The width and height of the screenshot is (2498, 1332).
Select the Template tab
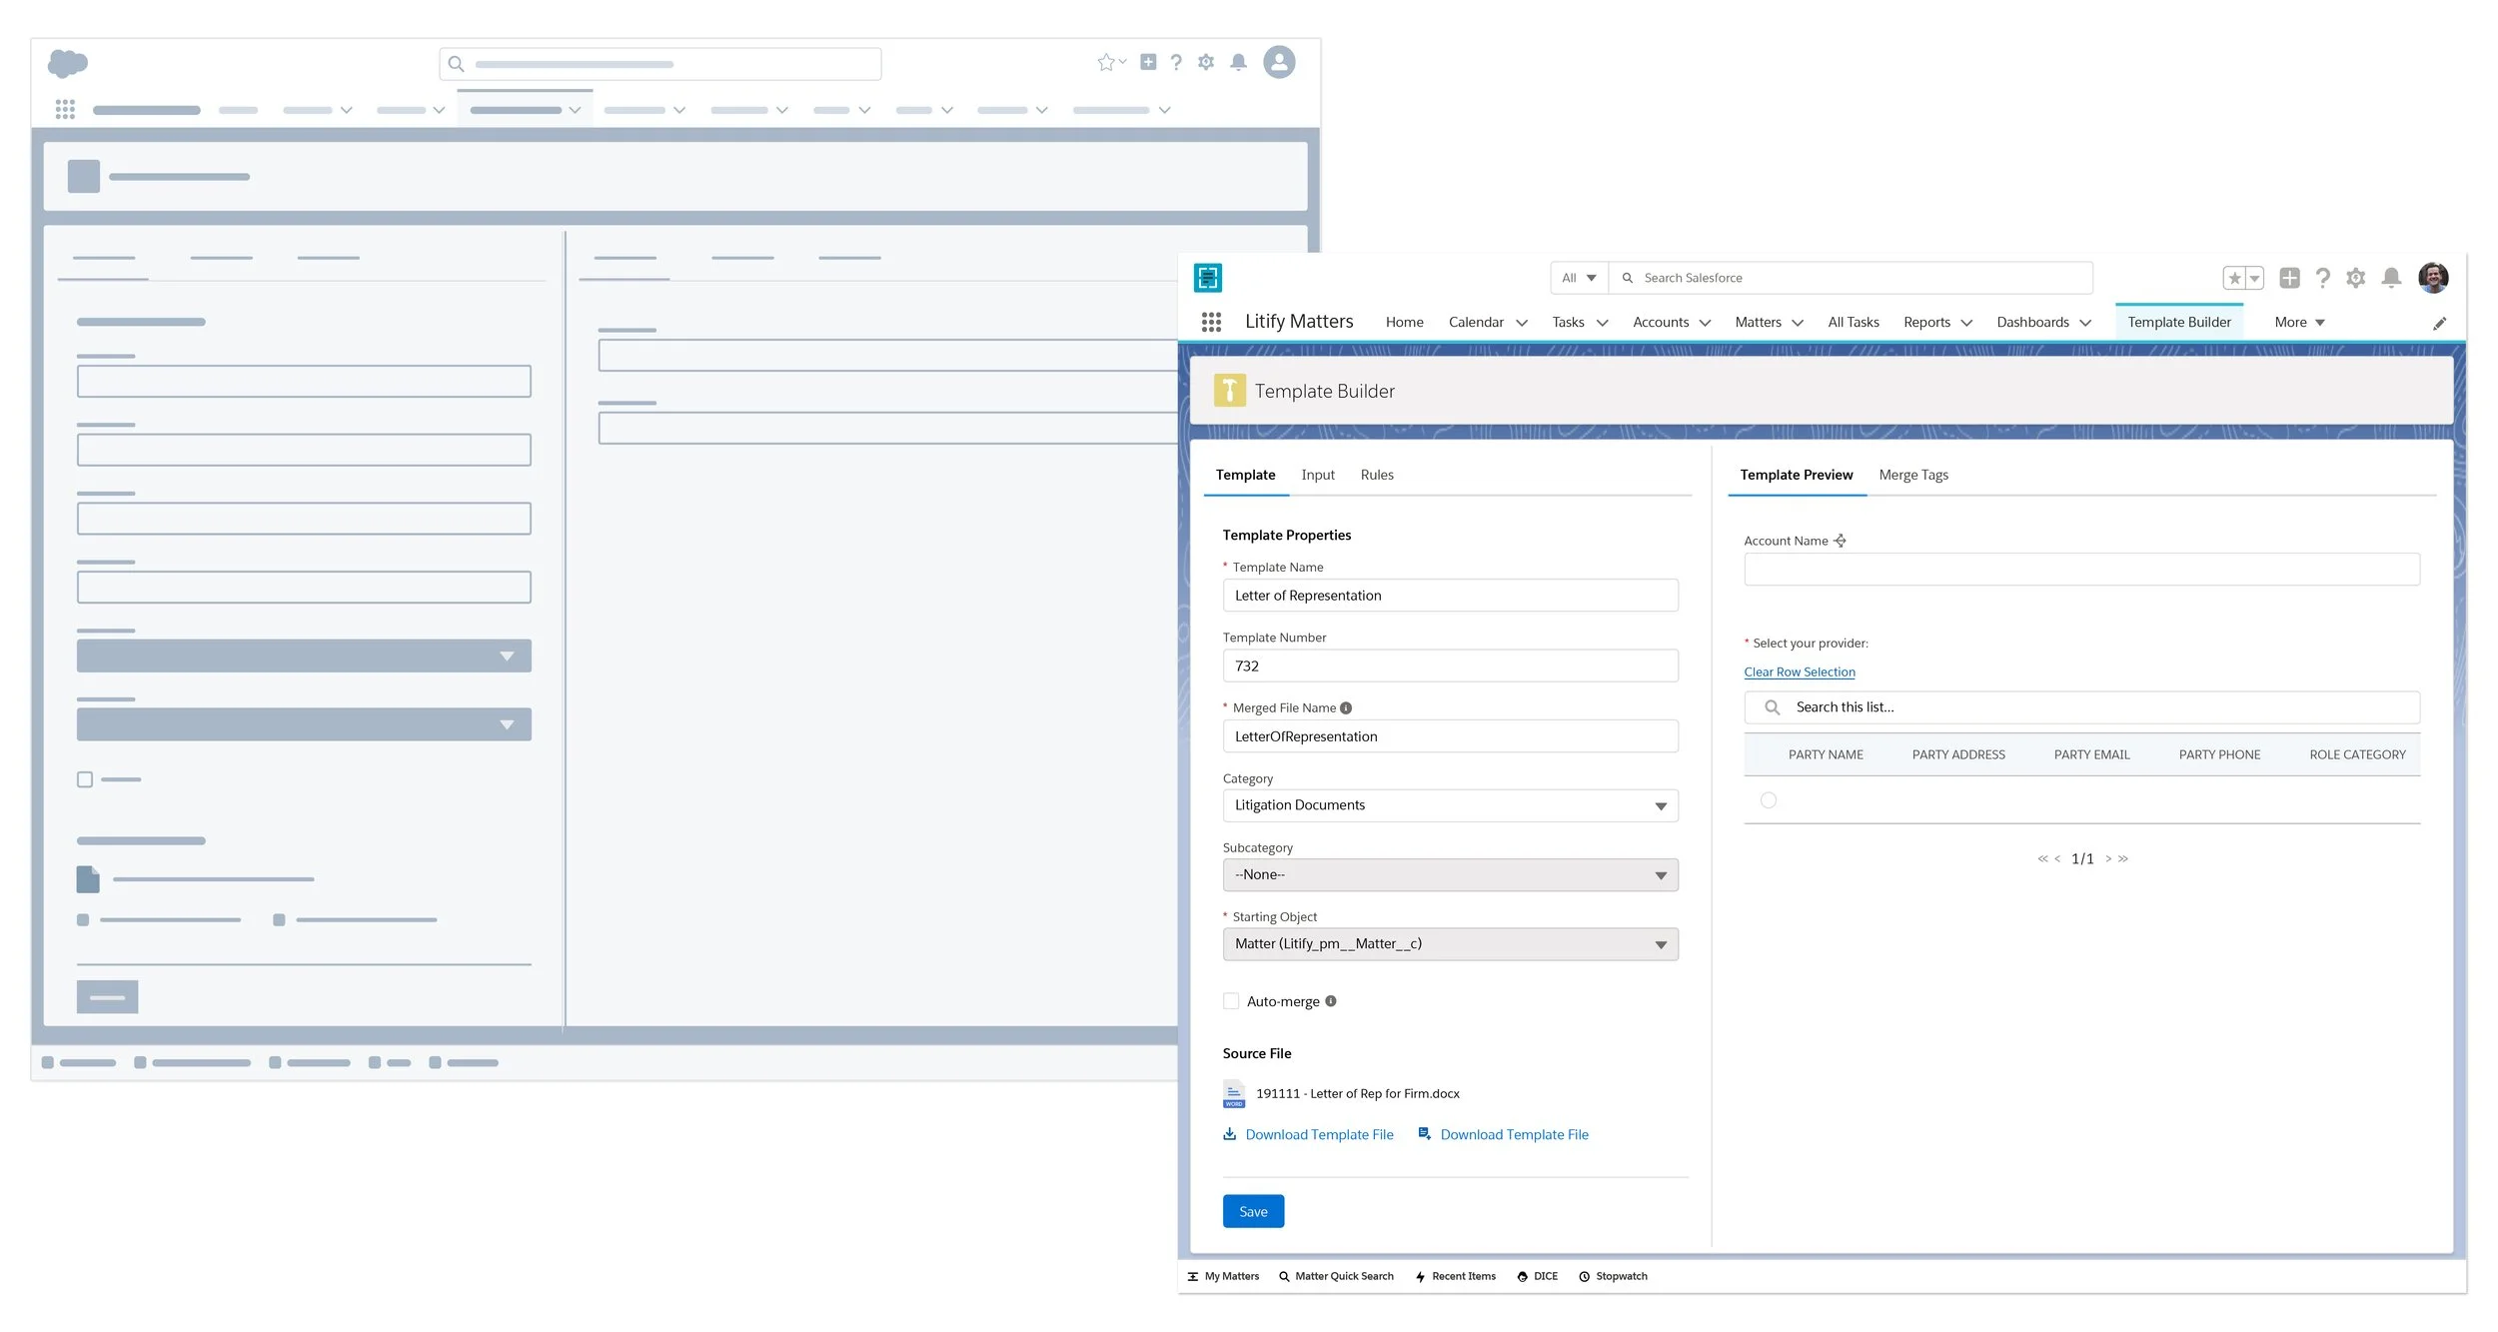tap(1245, 475)
